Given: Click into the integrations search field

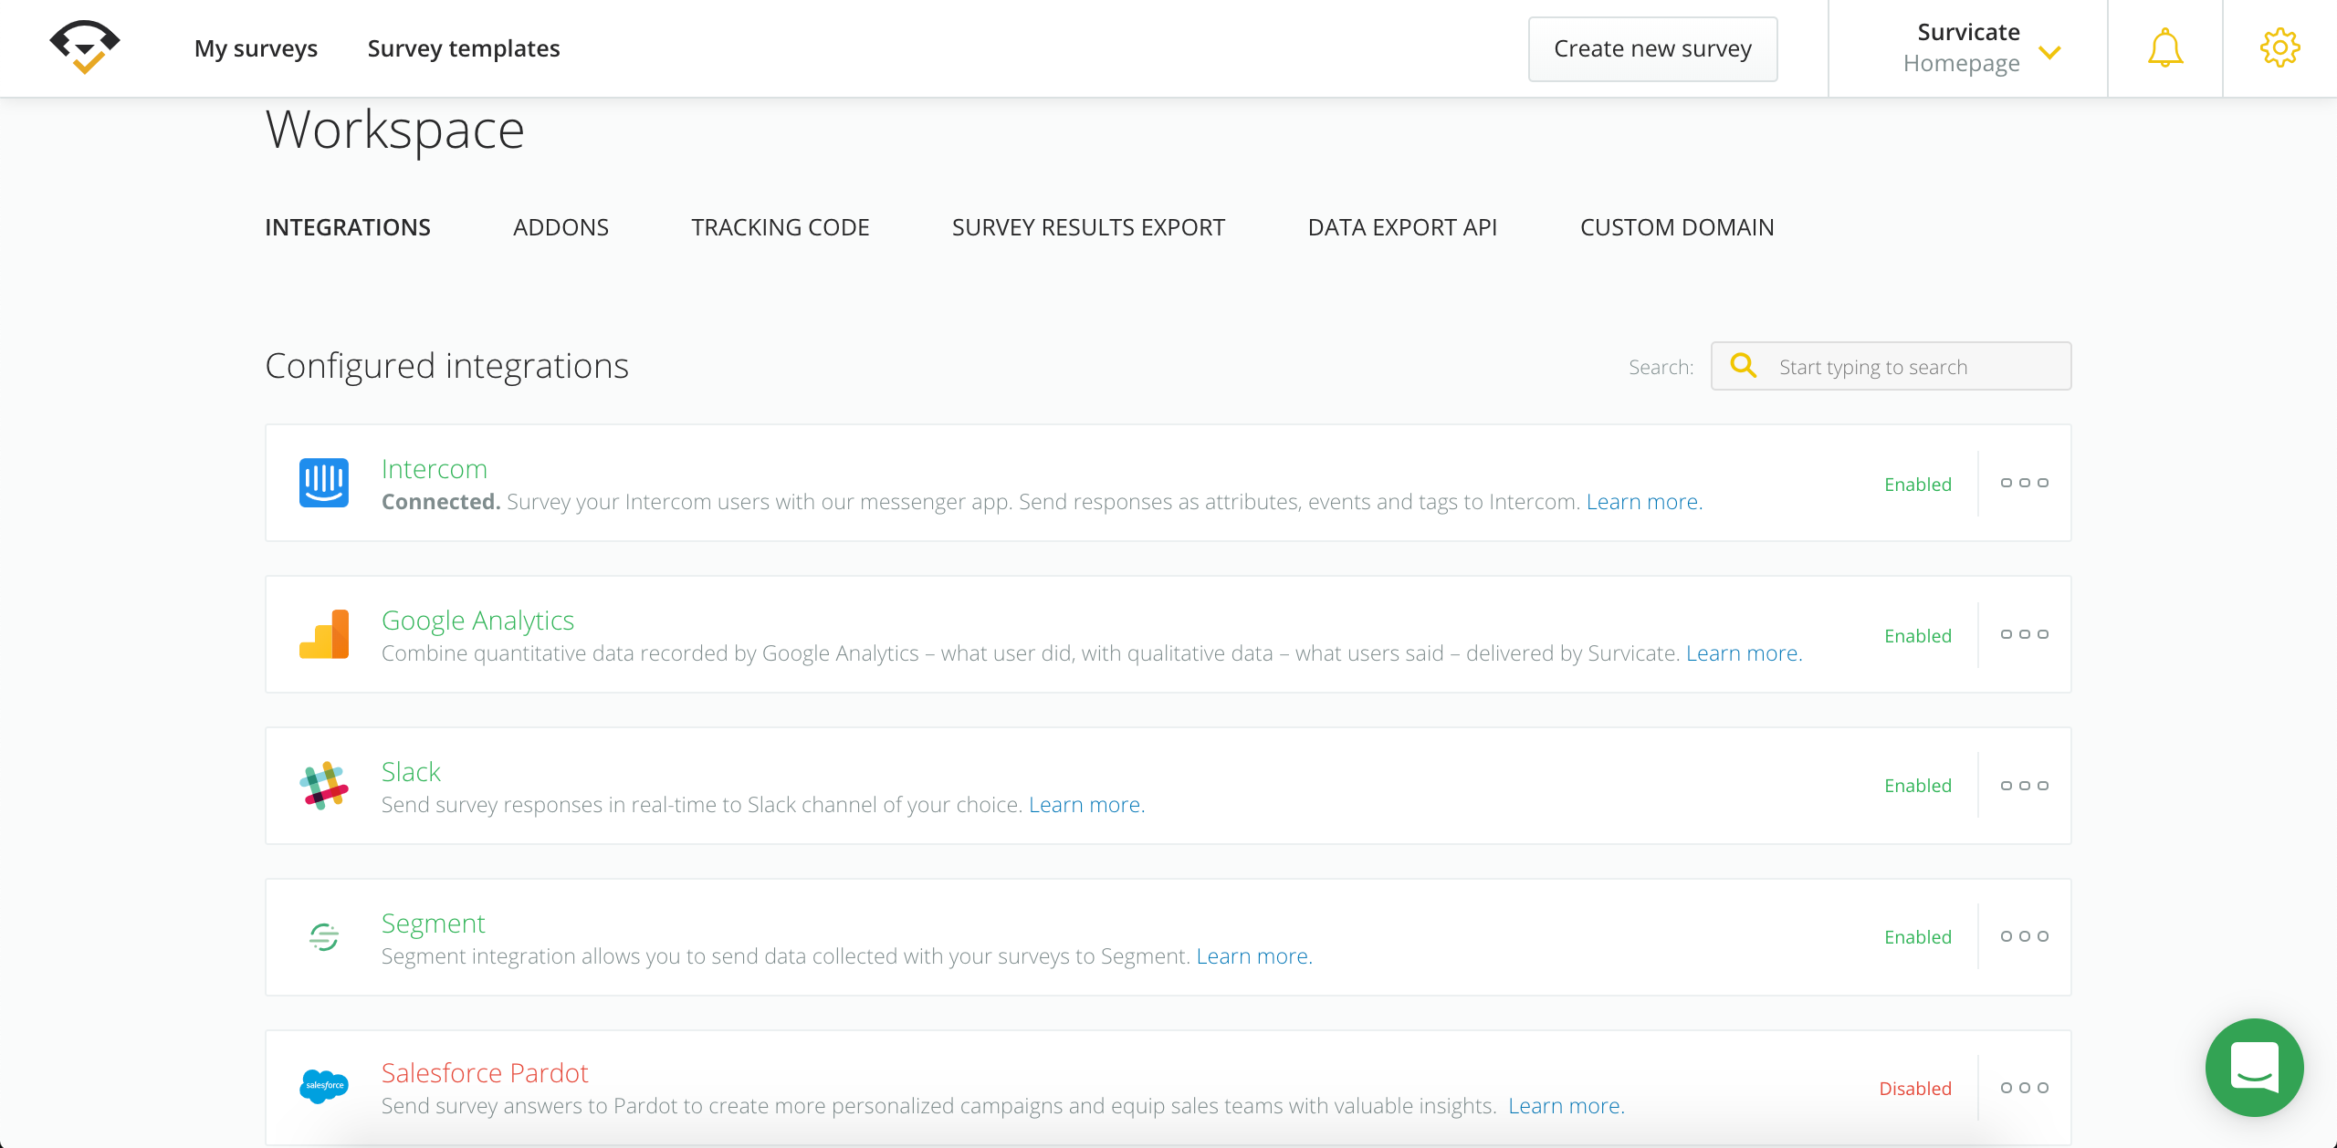Looking at the screenshot, I should (1891, 366).
